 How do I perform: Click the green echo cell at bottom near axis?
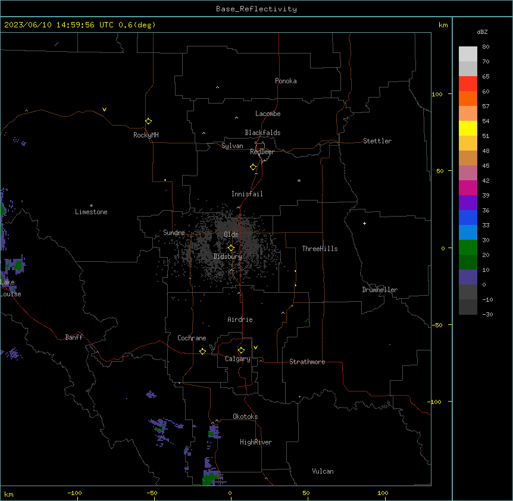209,479
